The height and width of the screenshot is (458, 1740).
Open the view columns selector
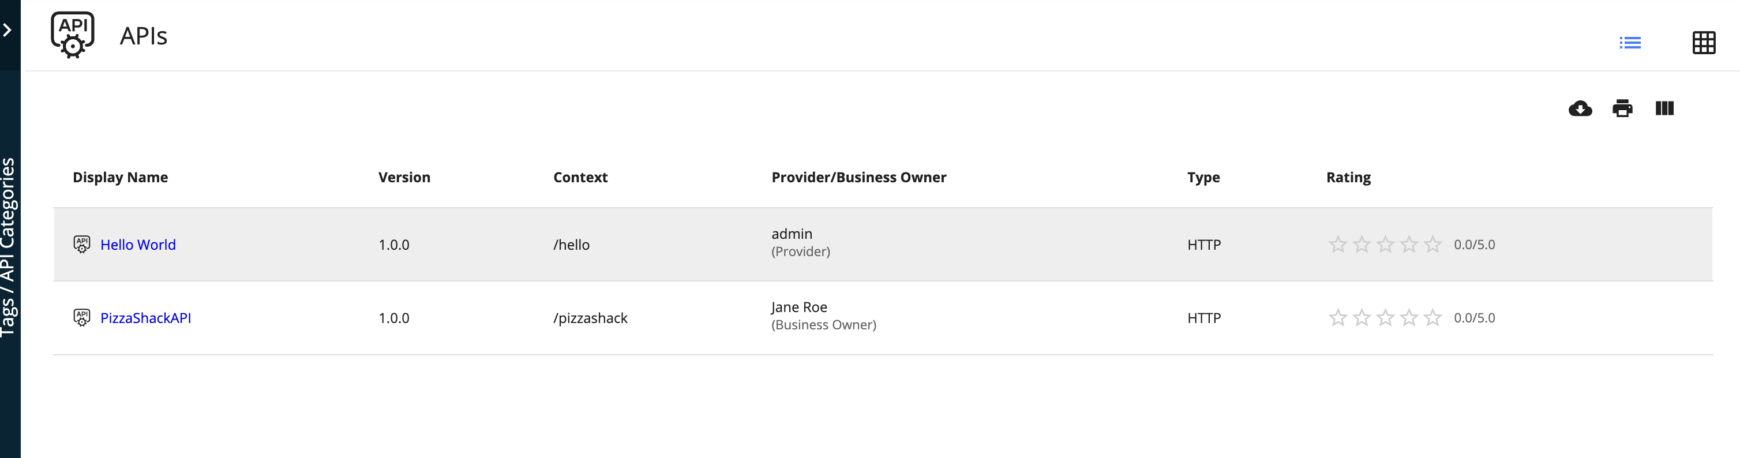tap(1664, 109)
